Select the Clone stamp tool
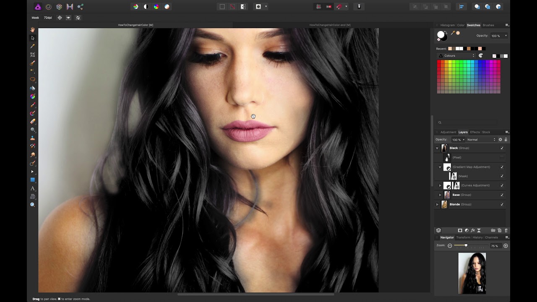Screen dimensions: 537x302 point(32,138)
